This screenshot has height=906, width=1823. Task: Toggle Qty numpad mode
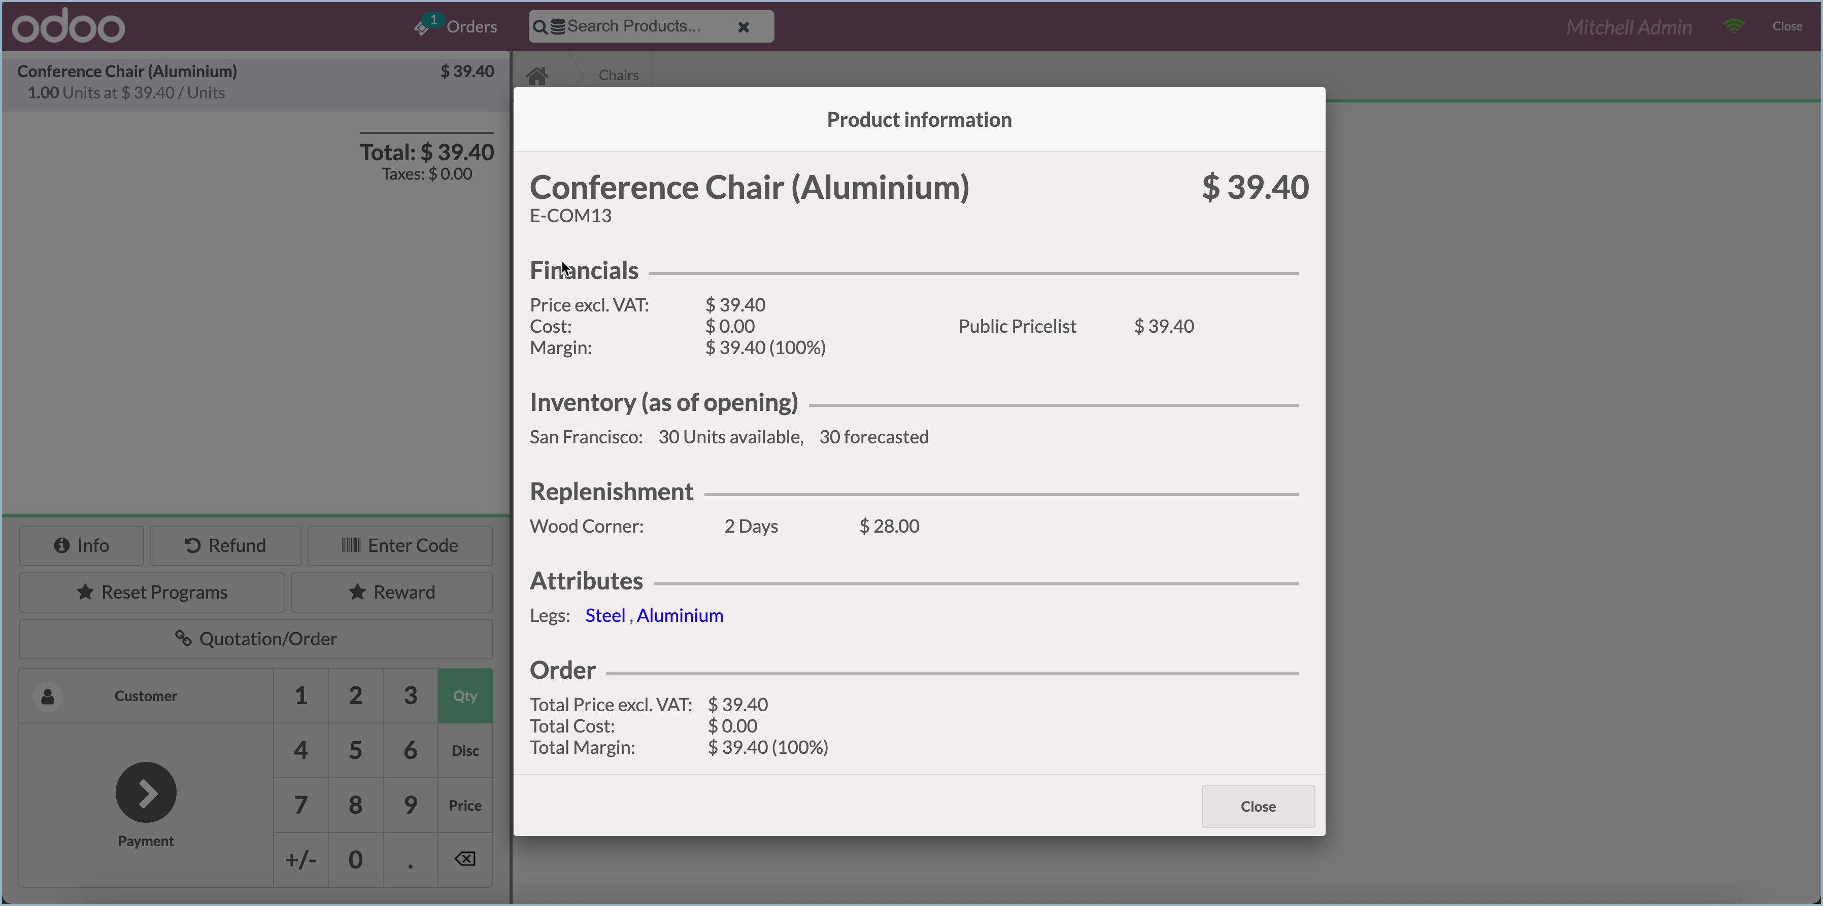(465, 696)
